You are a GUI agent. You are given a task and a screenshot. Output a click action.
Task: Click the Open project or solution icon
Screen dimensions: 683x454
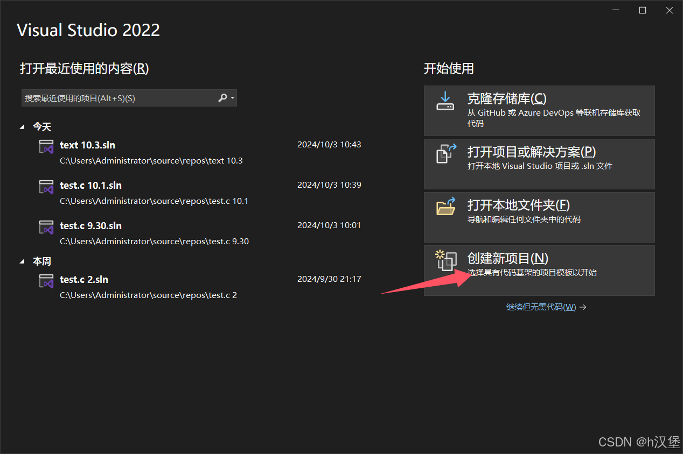point(445,153)
